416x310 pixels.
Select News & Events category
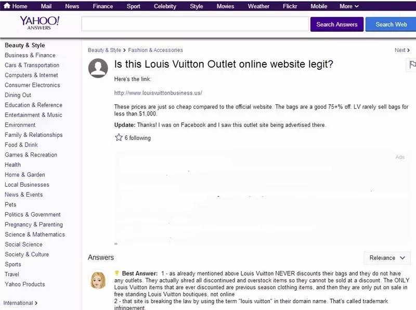(23, 195)
